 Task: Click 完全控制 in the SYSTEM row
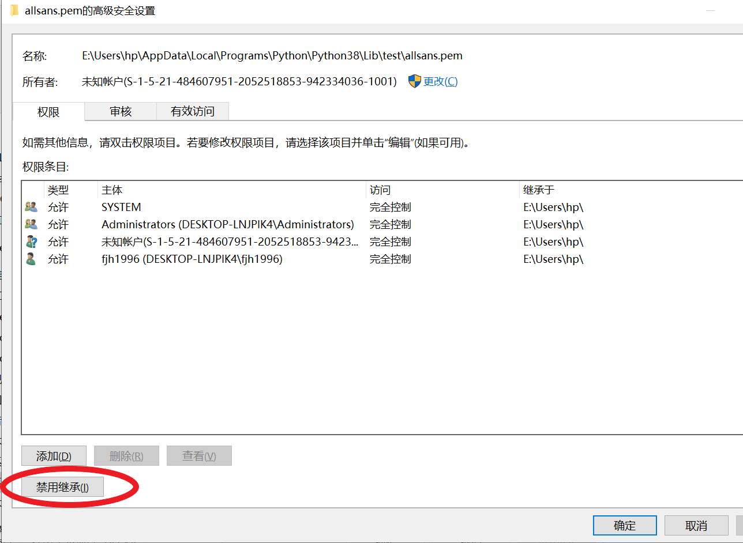pyautogui.click(x=391, y=207)
